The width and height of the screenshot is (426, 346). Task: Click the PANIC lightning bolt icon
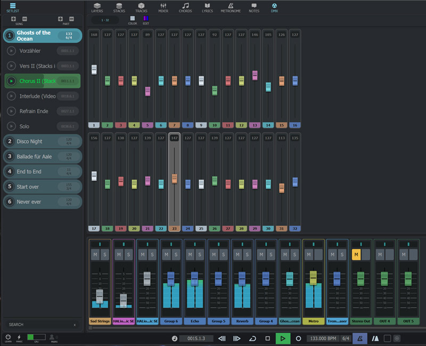pos(19,337)
